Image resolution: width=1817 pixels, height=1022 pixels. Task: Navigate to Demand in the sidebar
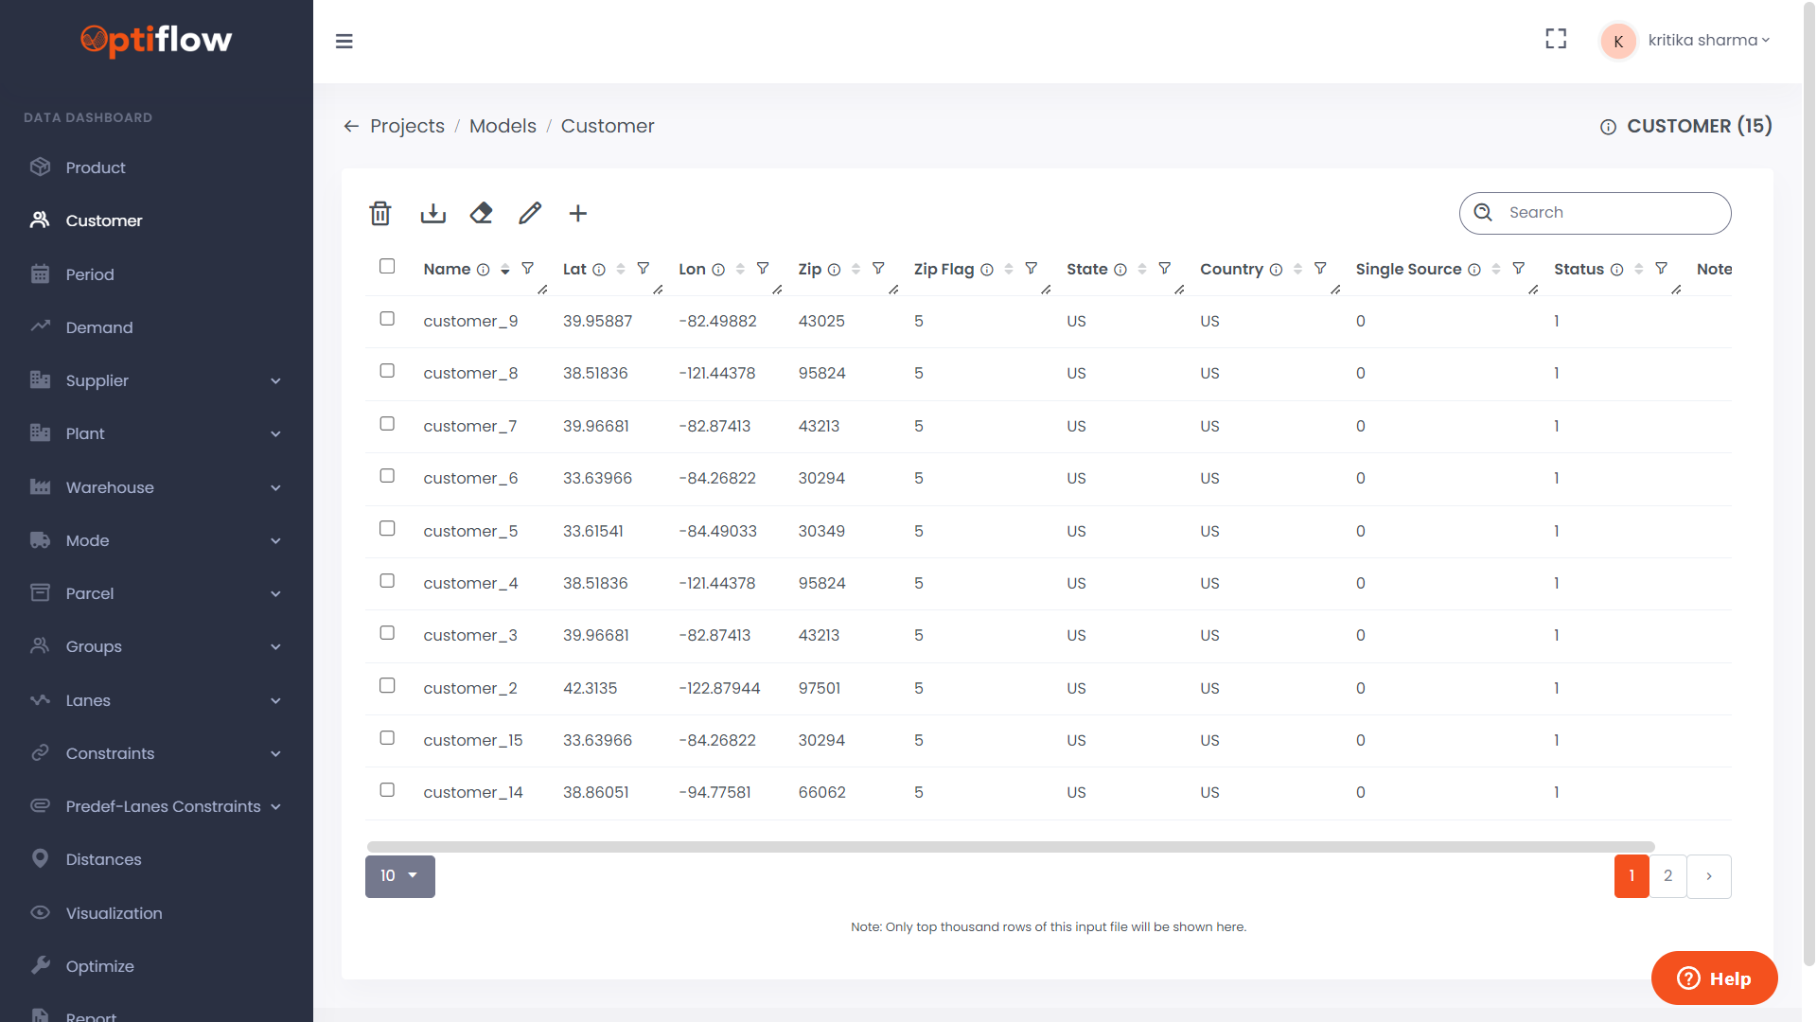[98, 327]
